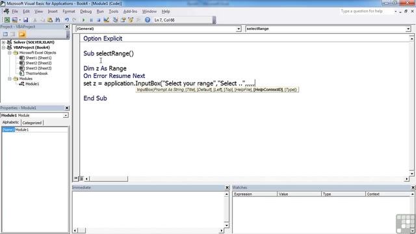This screenshot has width=416, height=234.
Task: Select Sheet3 (Sheet3) in project tree
Action: [38, 68]
